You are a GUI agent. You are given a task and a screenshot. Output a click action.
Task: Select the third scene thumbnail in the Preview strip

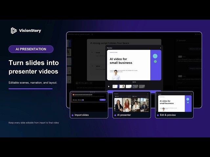(x=129, y=86)
